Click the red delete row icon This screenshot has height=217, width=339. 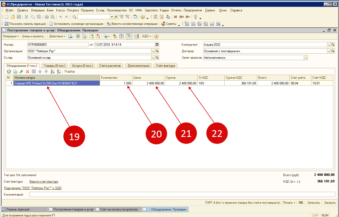tap(27, 72)
